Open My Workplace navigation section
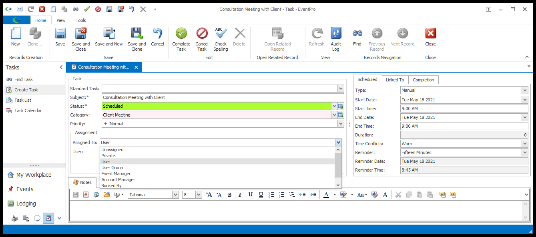 pyautogui.click(x=34, y=175)
